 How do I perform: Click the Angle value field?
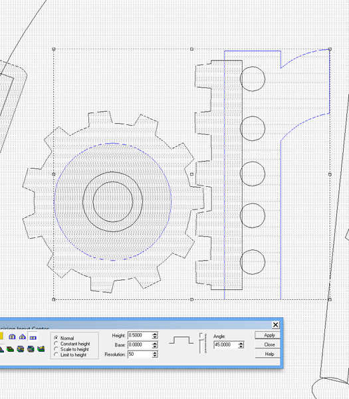point(226,344)
